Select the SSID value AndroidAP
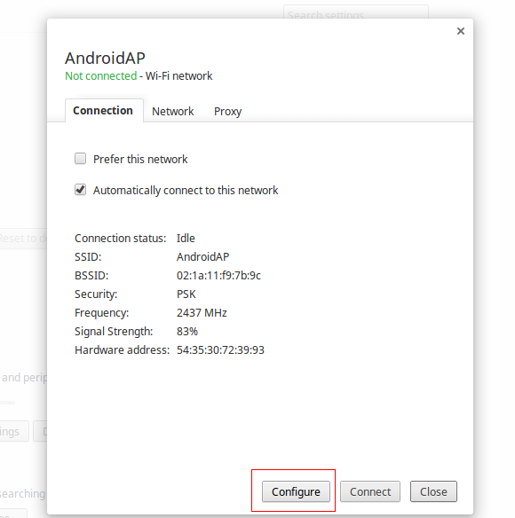515x518 pixels. (x=202, y=256)
